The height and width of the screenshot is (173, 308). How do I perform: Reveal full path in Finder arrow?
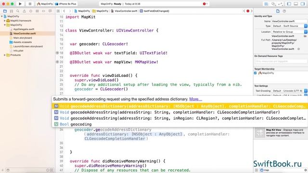[x=298, y=49]
